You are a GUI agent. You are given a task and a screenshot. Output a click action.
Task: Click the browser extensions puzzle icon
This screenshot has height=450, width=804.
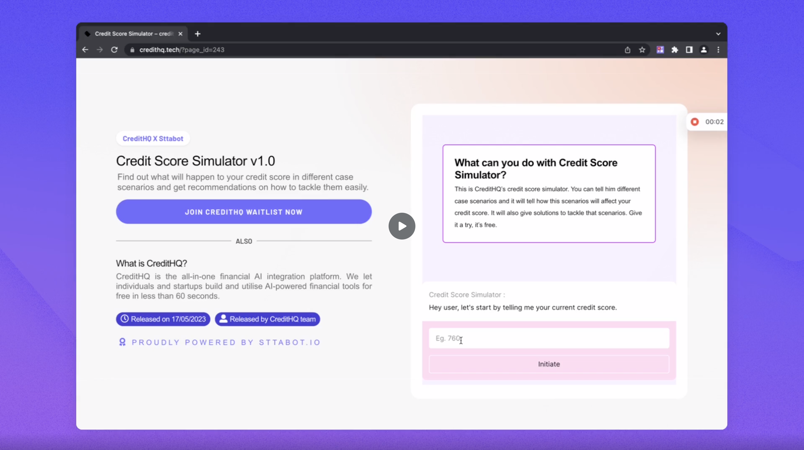point(675,50)
